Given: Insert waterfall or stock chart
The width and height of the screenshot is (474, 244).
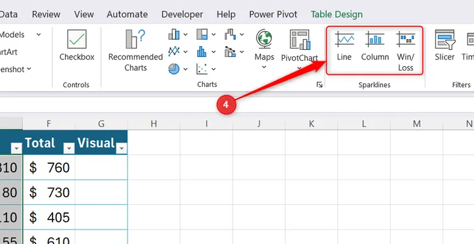Looking at the screenshot, I should [230, 35].
